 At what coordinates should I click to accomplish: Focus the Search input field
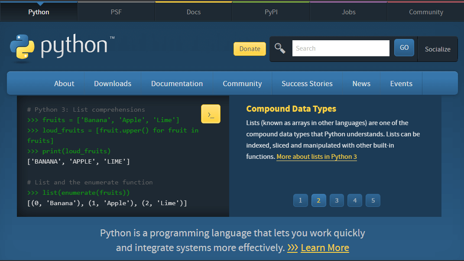click(341, 48)
